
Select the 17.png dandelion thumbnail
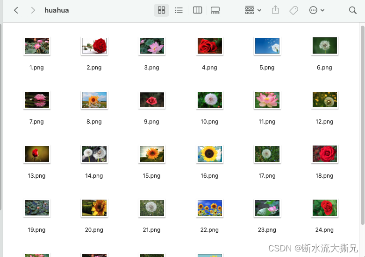(267, 154)
